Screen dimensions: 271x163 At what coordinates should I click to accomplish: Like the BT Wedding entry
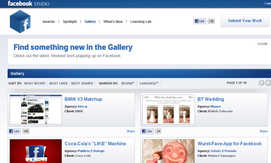(x=147, y=131)
